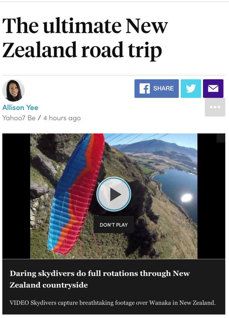Image resolution: width=229 pixels, height=318 pixels.
Task: Click Allison Yee's profile photo
Action: [13, 91]
